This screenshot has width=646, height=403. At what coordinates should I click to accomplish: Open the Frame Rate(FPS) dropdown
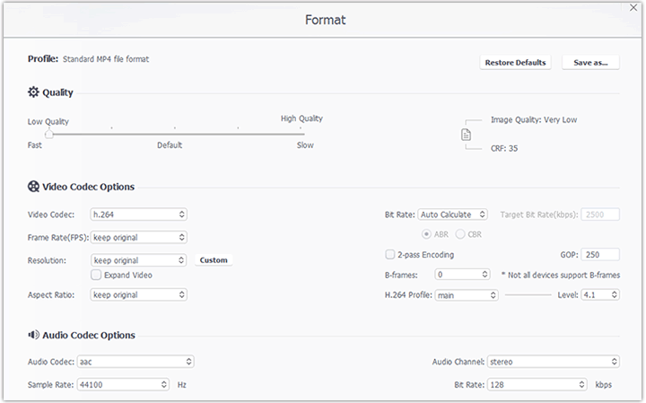(x=138, y=237)
